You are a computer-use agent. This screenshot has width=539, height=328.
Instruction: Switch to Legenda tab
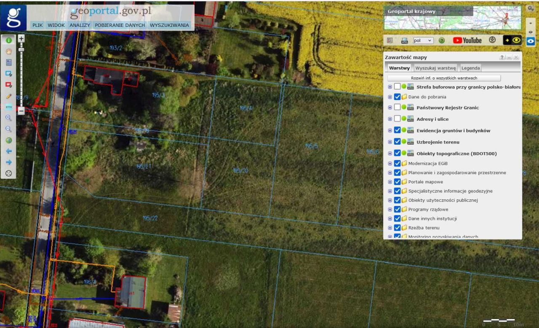[470, 68]
